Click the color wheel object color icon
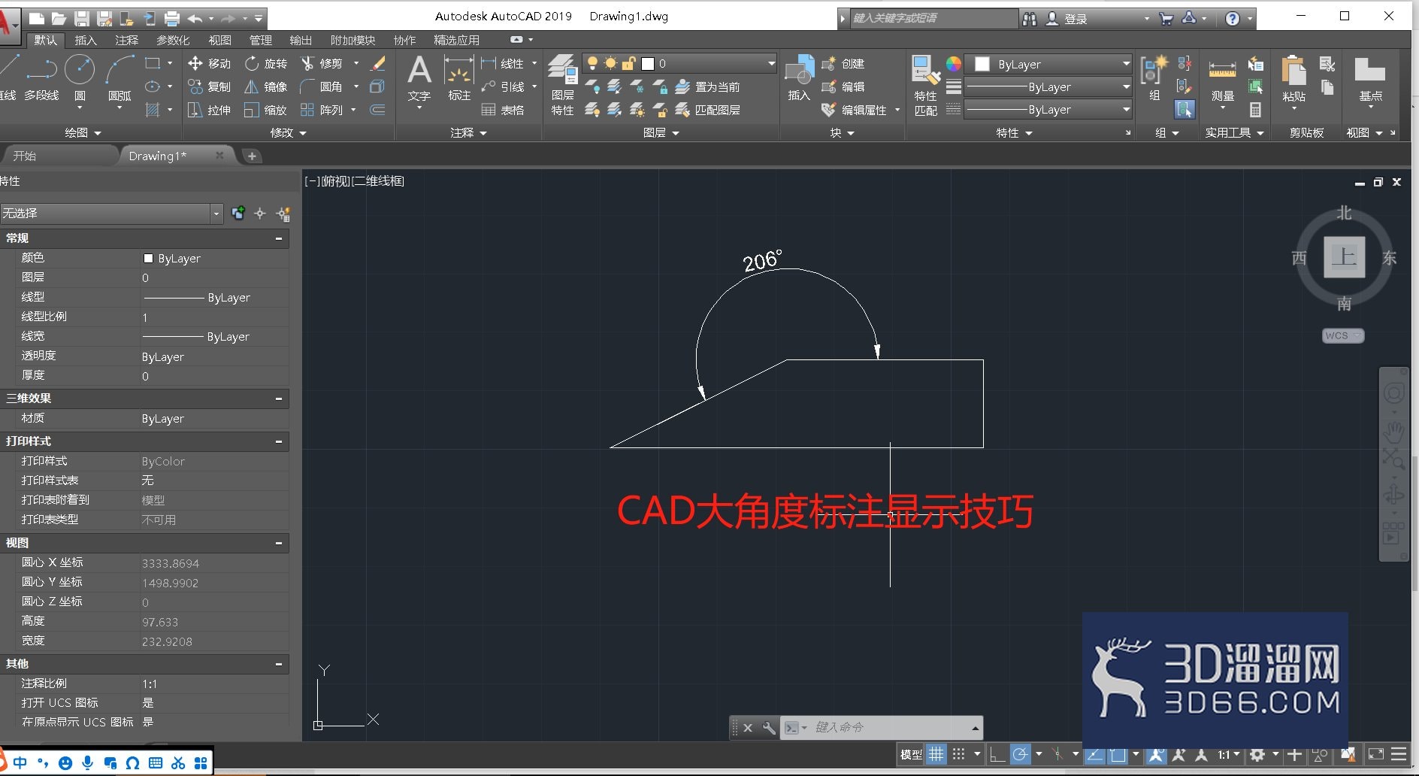Image resolution: width=1419 pixels, height=776 pixels. pos(954,64)
